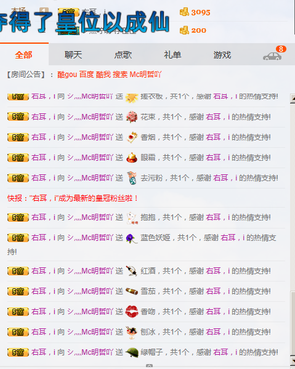Click the 5富 badge in the 香吻 row

18,312
